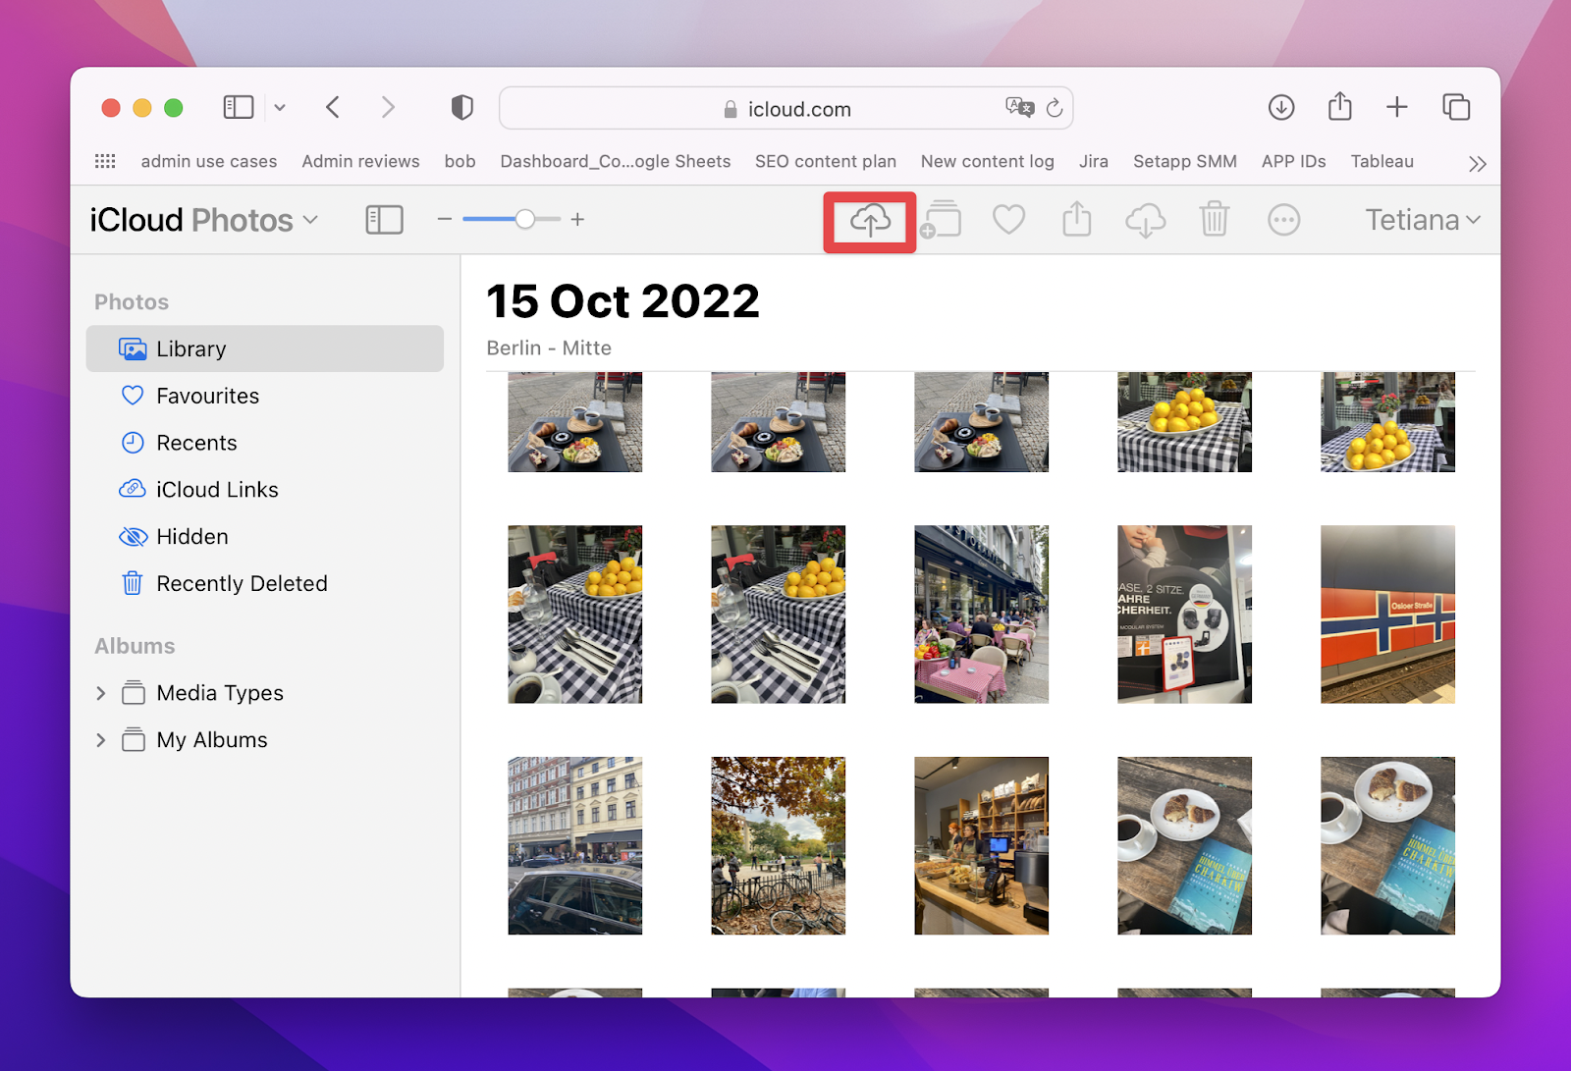Open the street cafe with pink tablecloth photo
This screenshot has width=1571, height=1071.
pos(981,615)
